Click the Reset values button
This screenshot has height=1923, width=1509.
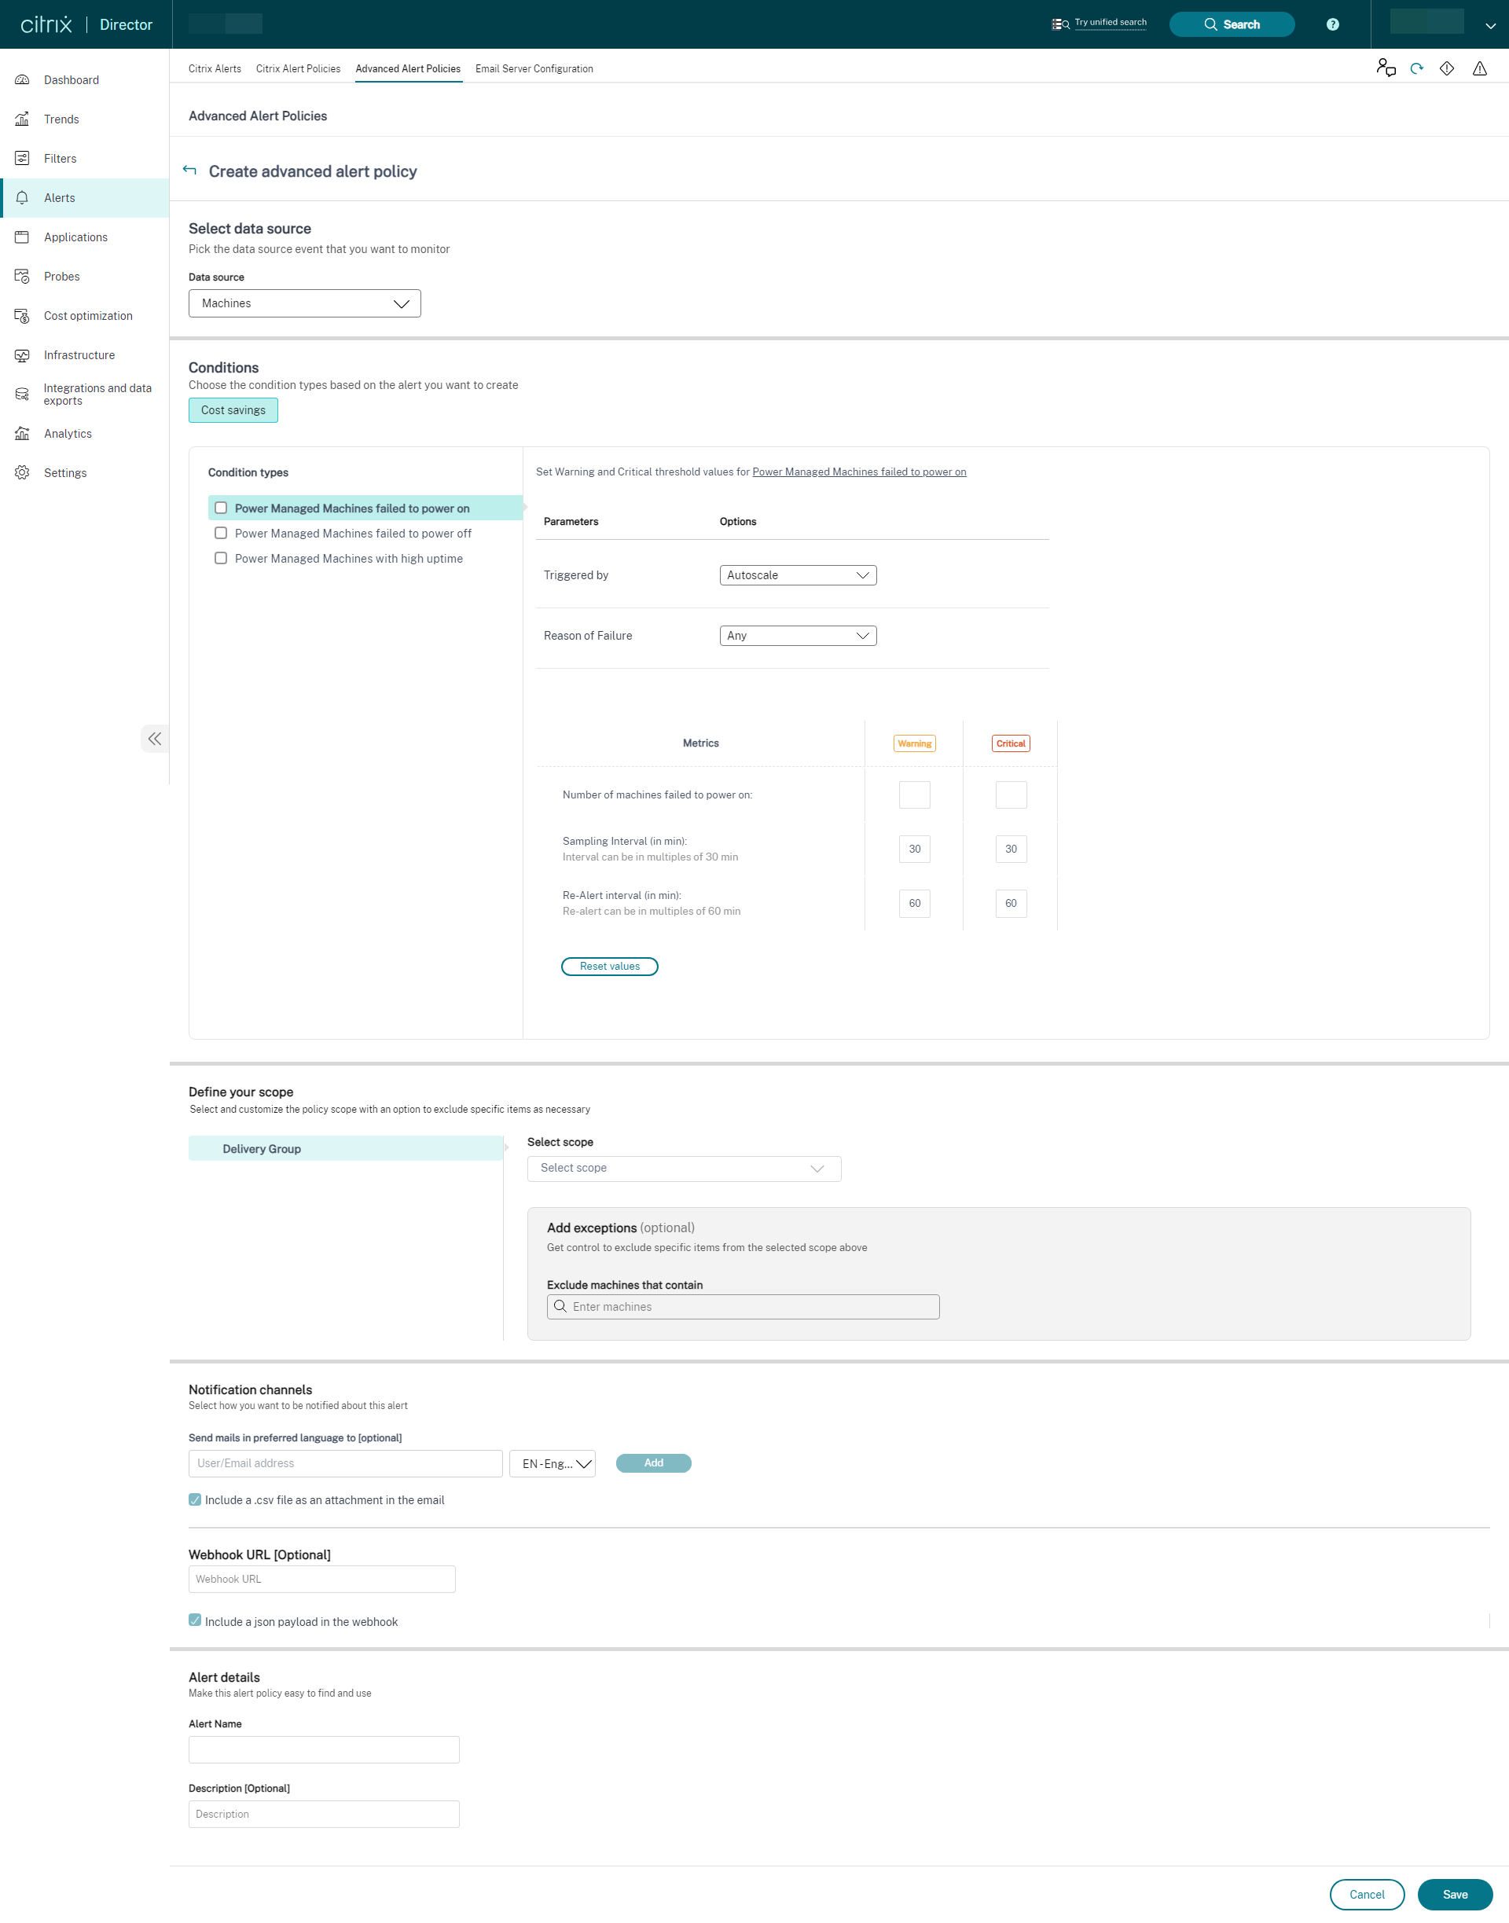(x=609, y=966)
